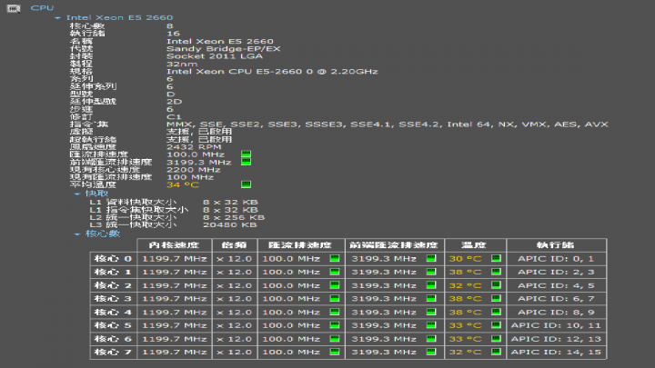The image size is (655, 368).
Task: Click 'APIC ID: 0, 1' cell
Action: point(556,259)
